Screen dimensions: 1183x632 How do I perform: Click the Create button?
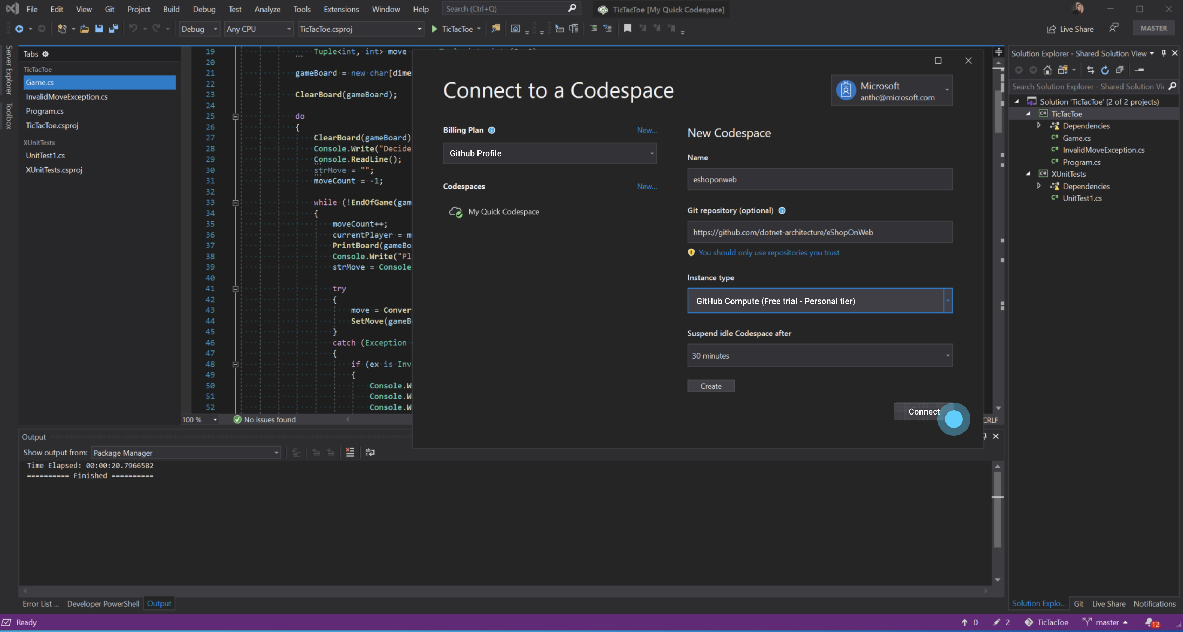pyautogui.click(x=710, y=386)
